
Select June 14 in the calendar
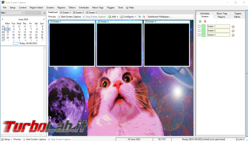[x=31, y=32]
